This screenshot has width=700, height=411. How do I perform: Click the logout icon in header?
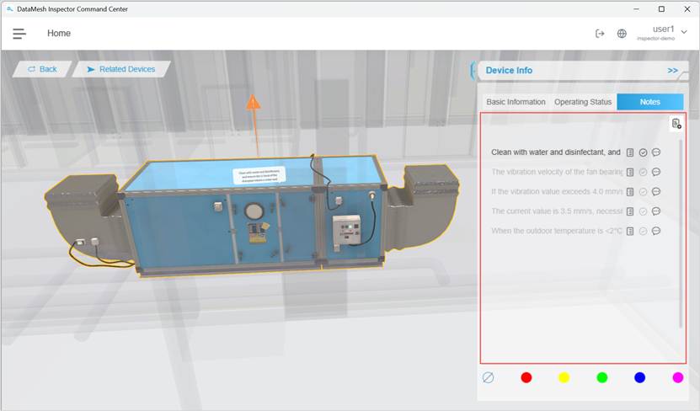tap(600, 34)
